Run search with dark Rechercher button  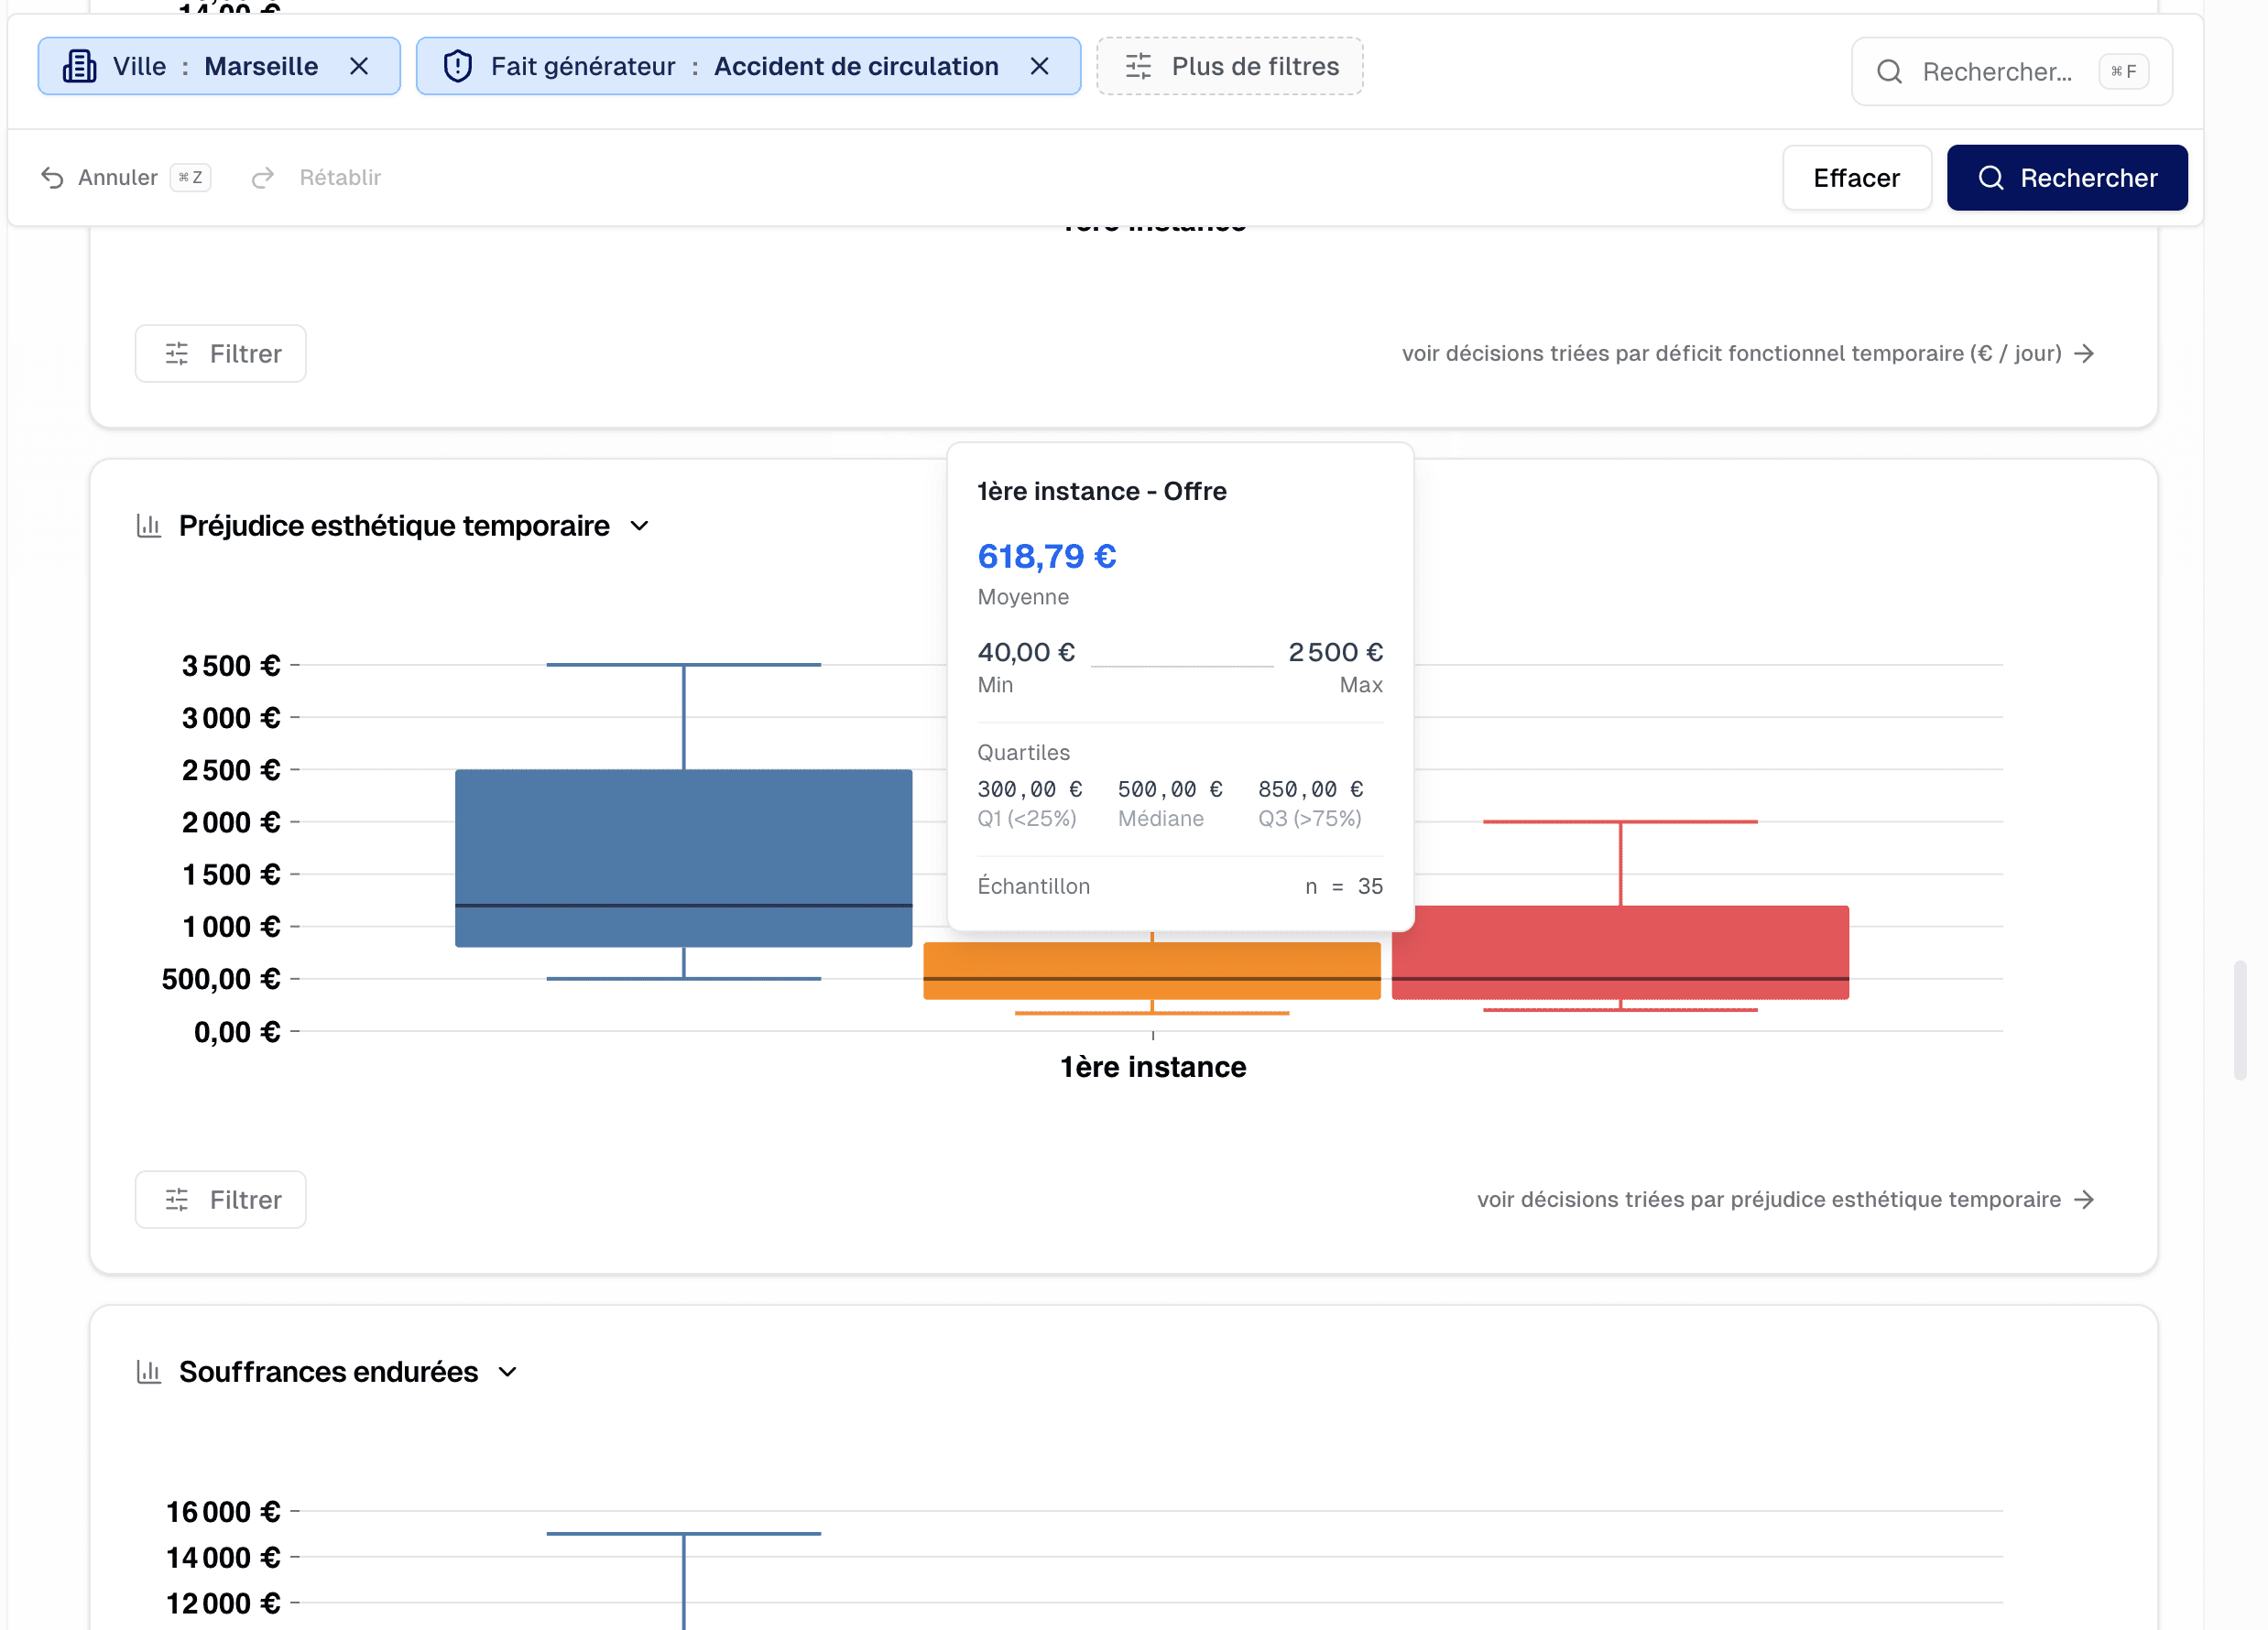(x=2066, y=178)
